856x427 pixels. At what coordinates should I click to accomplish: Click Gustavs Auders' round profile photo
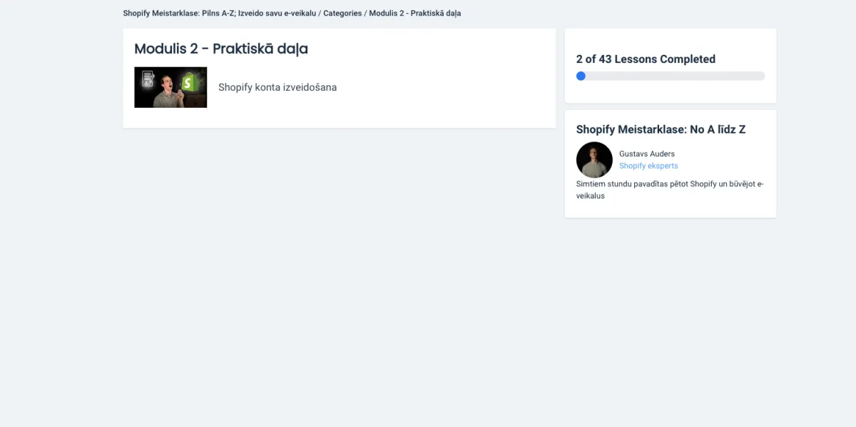tap(594, 159)
